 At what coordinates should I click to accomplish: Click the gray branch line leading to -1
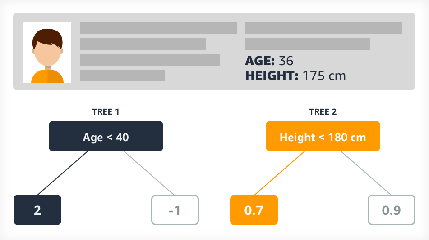149,173
